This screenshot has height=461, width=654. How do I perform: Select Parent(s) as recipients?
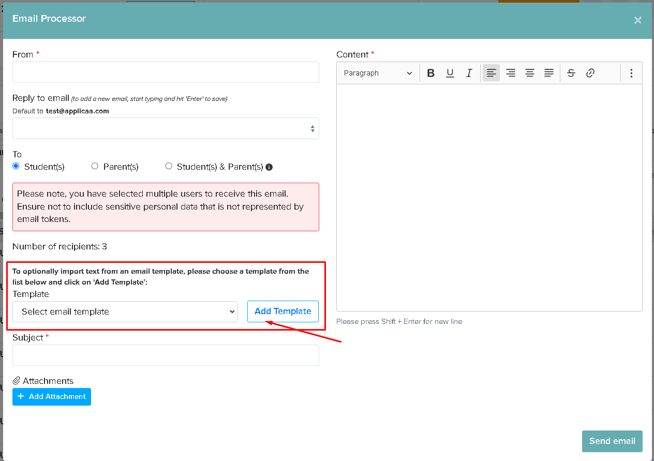click(95, 166)
